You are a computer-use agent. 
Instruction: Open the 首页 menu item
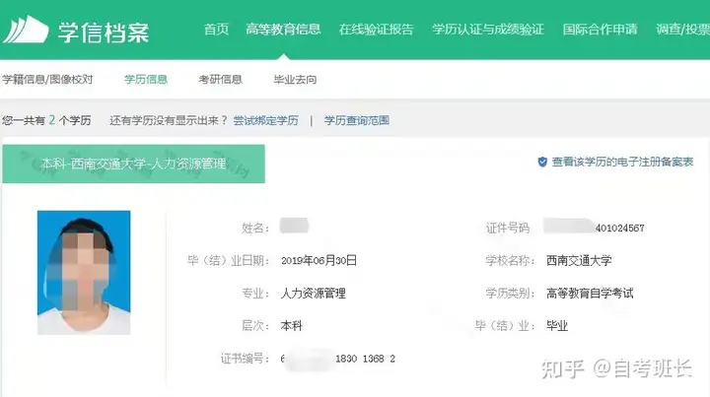[216, 30]
